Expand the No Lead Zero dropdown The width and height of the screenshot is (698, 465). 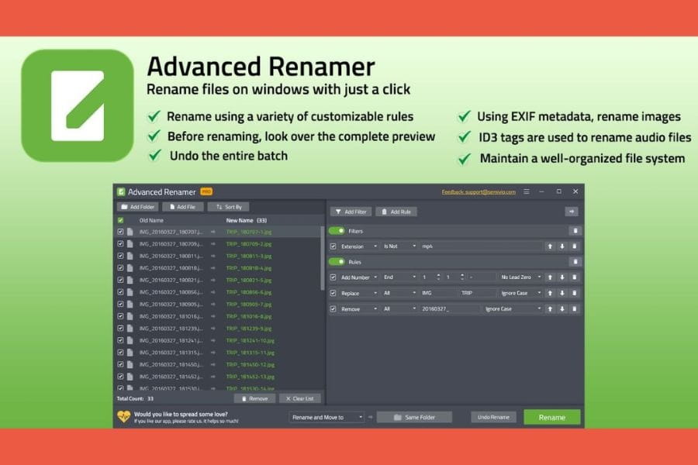[520, 277]
